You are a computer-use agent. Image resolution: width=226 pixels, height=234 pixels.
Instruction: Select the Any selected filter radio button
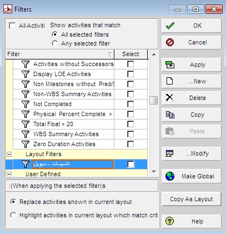[54, 43]
